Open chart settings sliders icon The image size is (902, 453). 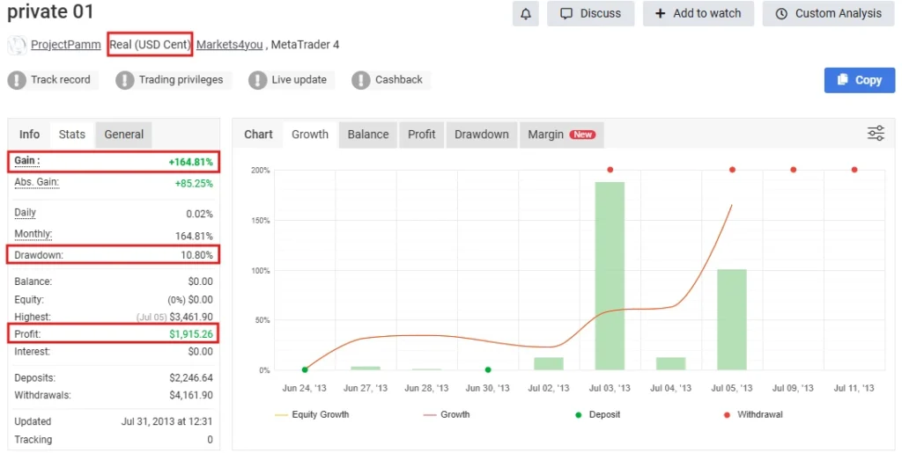[x=876, y=134]
